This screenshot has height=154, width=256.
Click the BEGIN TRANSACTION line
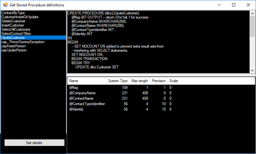[89, 59]
